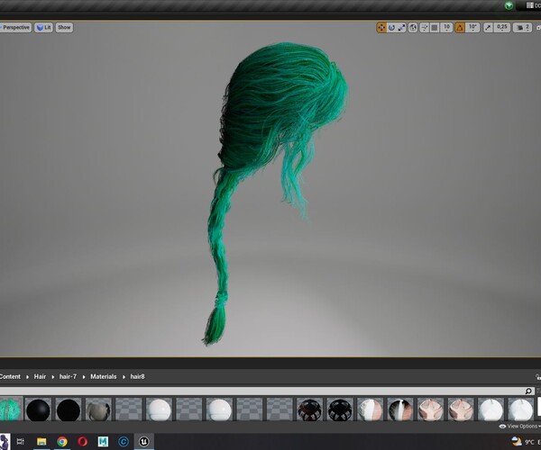Select the glossy black sphere material thumbnail
Viewport: 541px width, 450px height.
click(x=38, y=409)
